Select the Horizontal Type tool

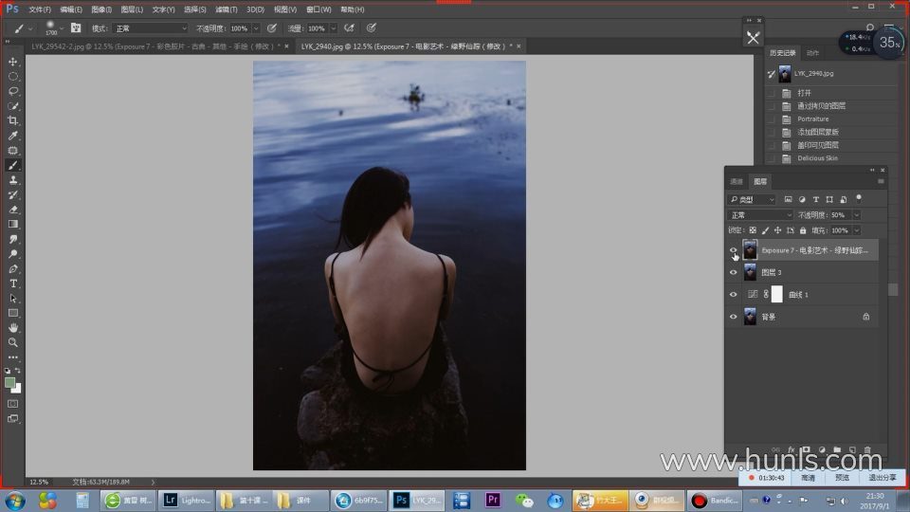click(x=12, y=283)
